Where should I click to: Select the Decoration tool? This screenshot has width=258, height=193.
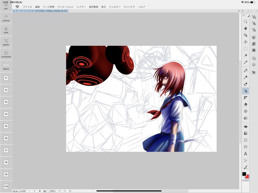[245, 98]
